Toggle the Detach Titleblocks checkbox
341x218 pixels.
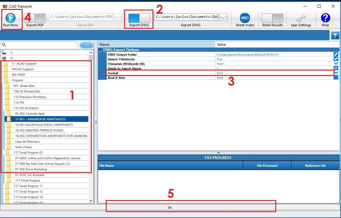(x=336, y=59)
